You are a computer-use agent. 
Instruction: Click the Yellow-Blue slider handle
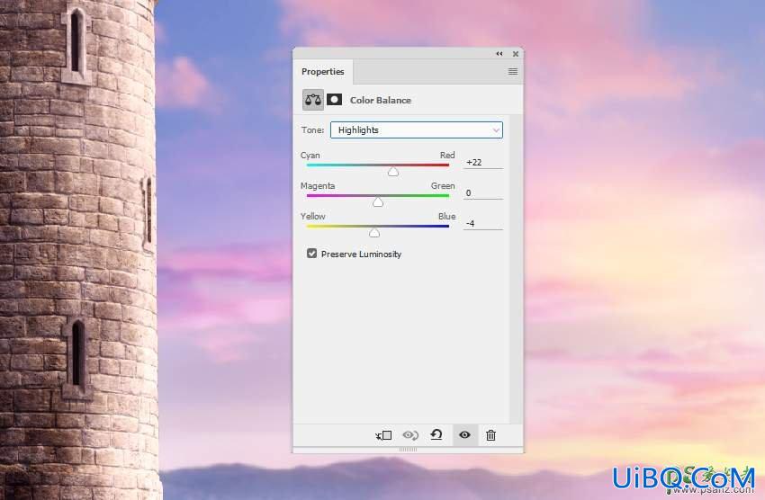(x=374, y=233)
